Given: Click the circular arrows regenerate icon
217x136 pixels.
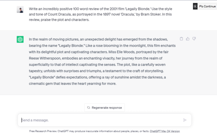Looking at the screenshot, I should pyautogui.click(x=88, y=108).
